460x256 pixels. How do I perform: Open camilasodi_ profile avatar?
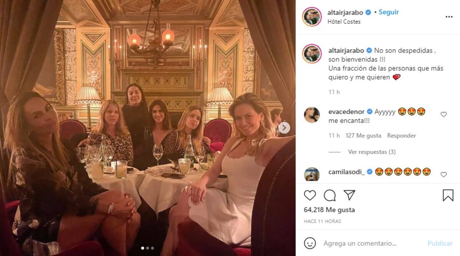click(x=312, y=174)
